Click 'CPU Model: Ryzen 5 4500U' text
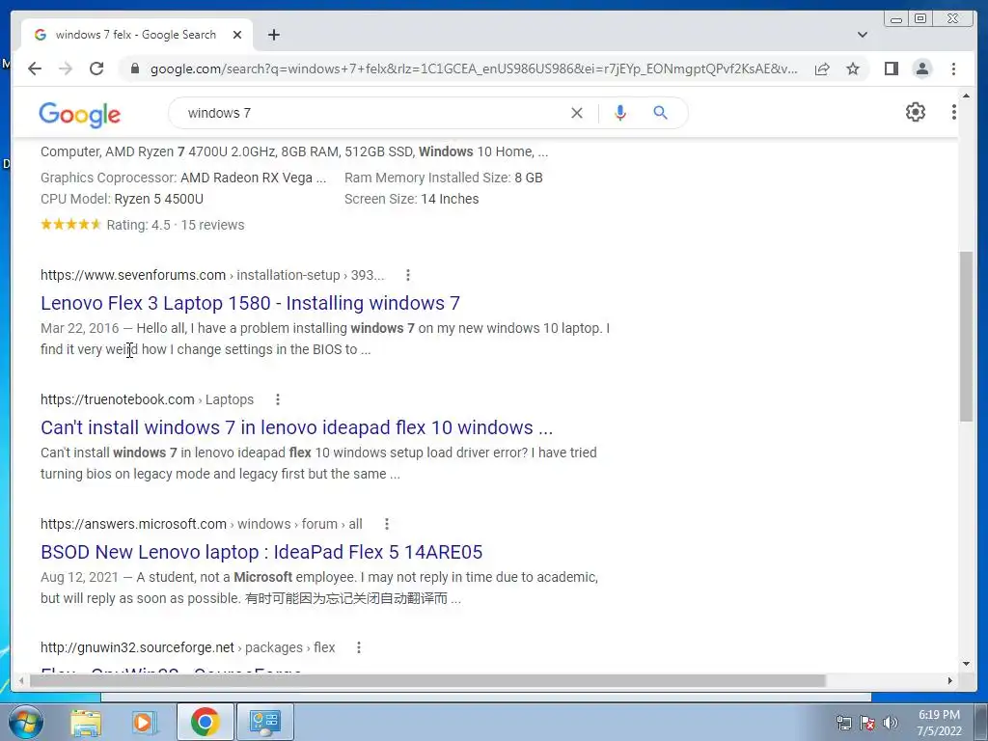This screenshot has width=988, height=741. [x=122, y=199]
